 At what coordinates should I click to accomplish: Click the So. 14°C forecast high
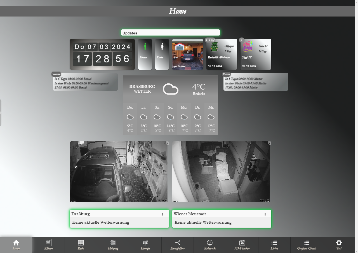[x=171, y=126]
